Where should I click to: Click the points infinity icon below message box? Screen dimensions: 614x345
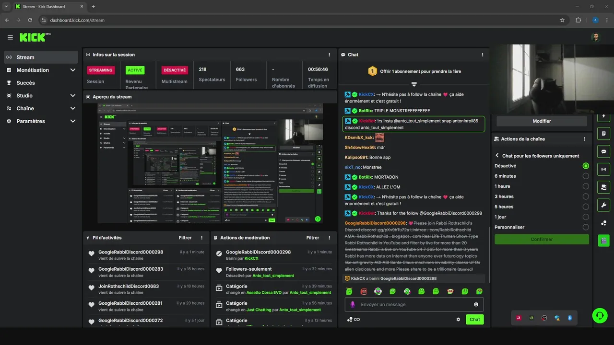[x=354, y=320]
